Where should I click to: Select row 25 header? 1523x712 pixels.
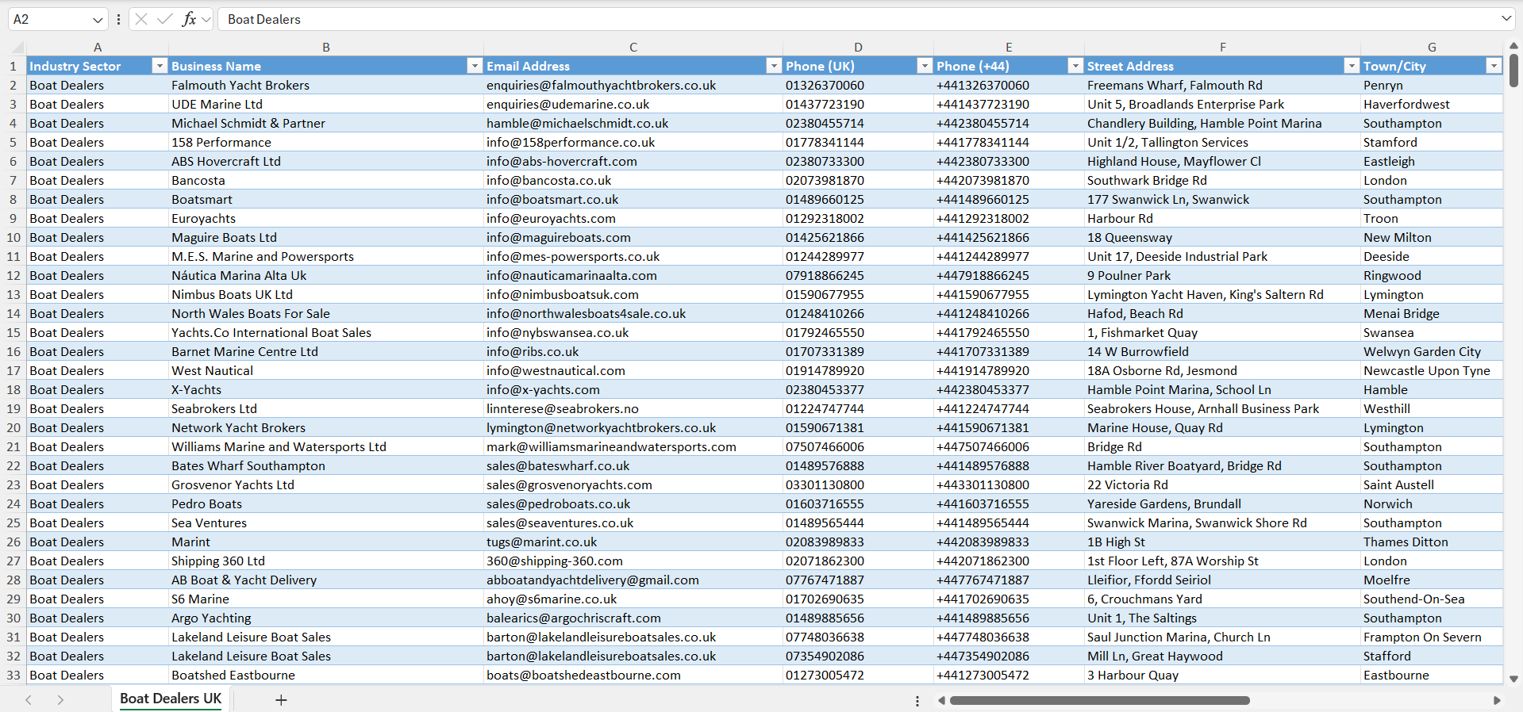[x=13, y=523]
